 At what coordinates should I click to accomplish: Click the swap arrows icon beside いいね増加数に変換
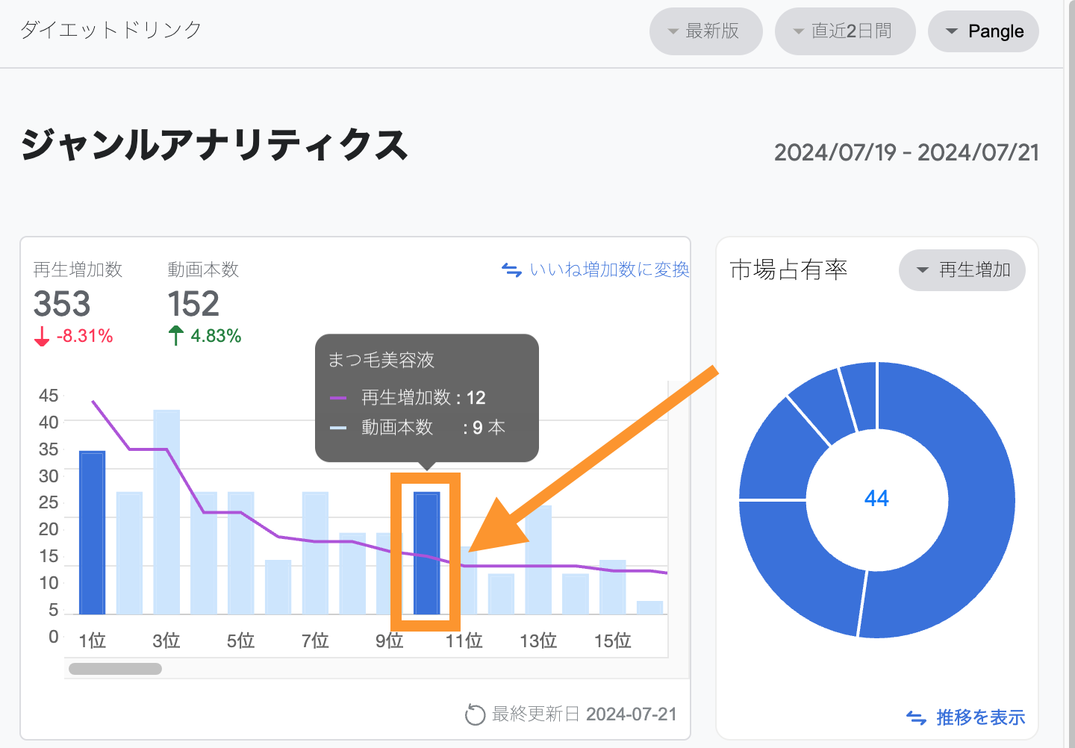pos(511,269)
